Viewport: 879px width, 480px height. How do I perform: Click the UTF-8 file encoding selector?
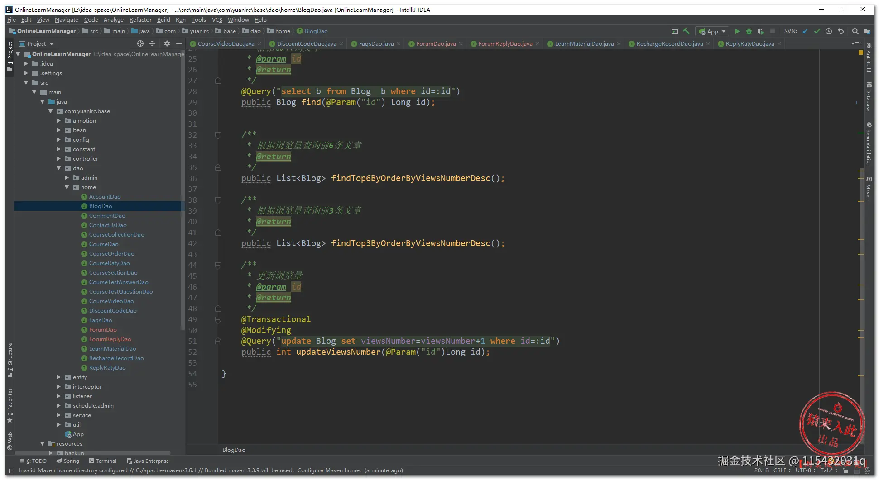click(x=806, y=470)
